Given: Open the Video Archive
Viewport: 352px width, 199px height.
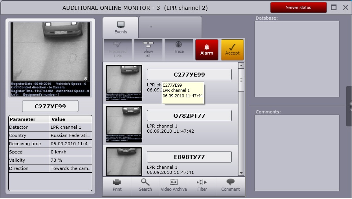Looking at the screenshot, I should click(x=174, y=185).
